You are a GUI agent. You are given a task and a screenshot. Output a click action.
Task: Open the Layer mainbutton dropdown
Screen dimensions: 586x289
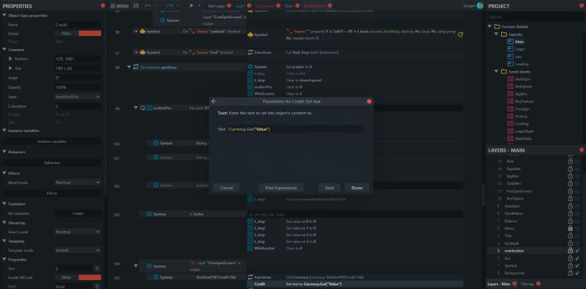coord(78,97)
